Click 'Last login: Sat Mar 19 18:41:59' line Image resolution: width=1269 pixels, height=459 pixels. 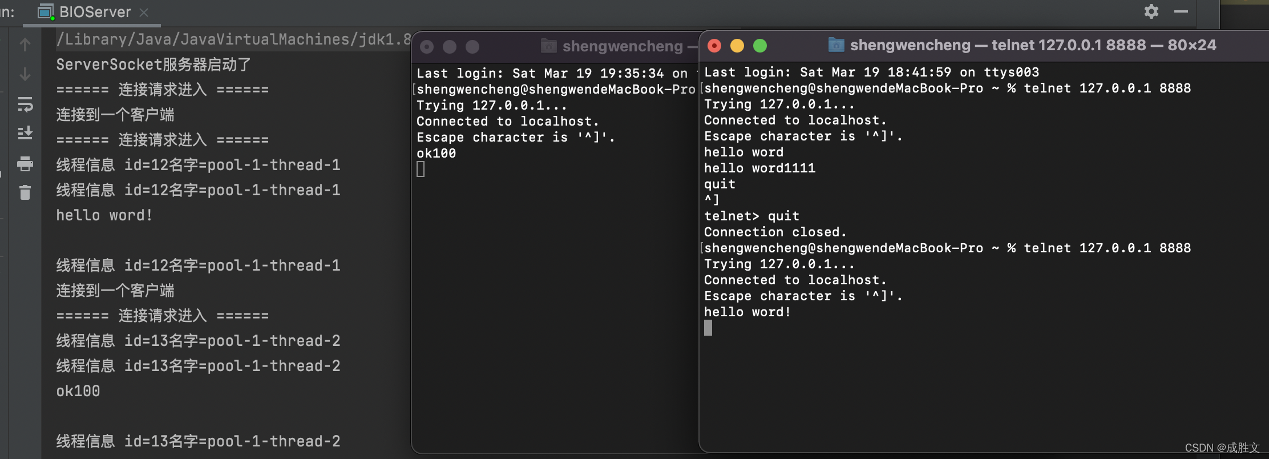(871, 72)
